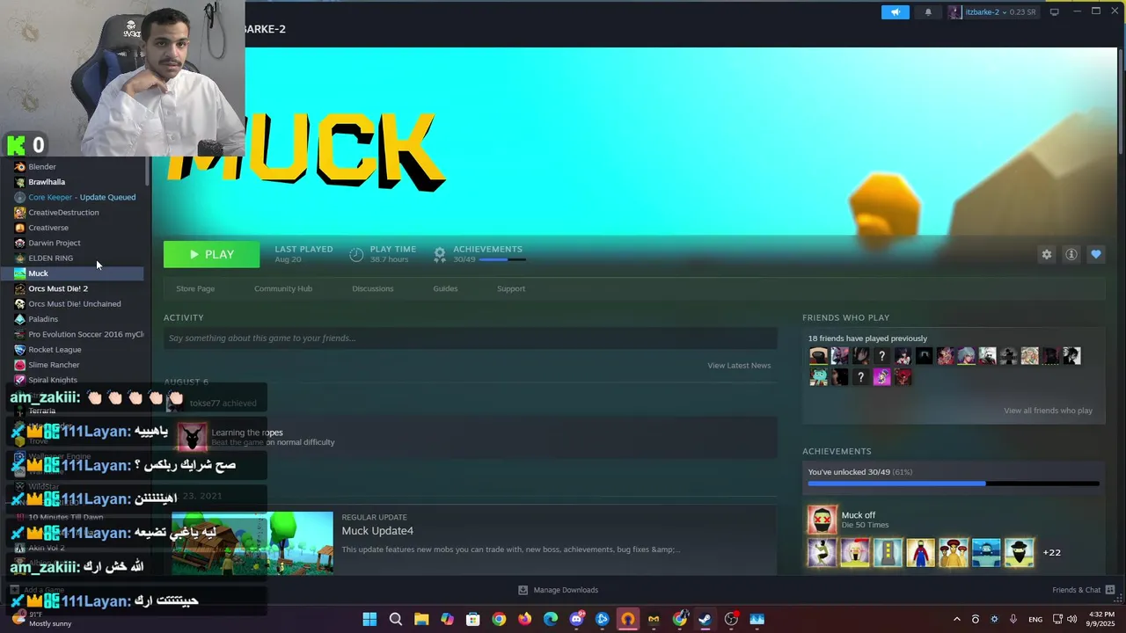The width and height of the screenshot is (1126, 633).
Task: Select CreativeDestruction in the library list
Action: [x=63, y=212]
